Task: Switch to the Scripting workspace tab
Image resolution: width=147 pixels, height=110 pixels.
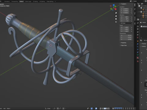Action: [x=35, y=2]
